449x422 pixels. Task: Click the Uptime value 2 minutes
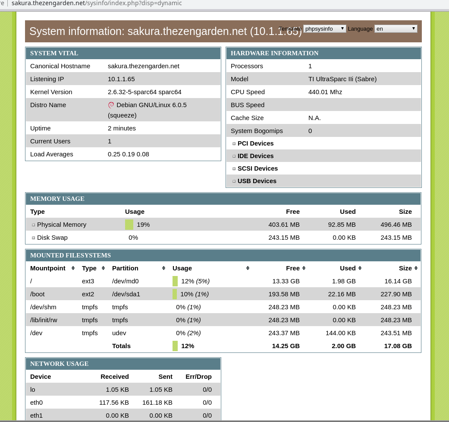coord(122,128)
